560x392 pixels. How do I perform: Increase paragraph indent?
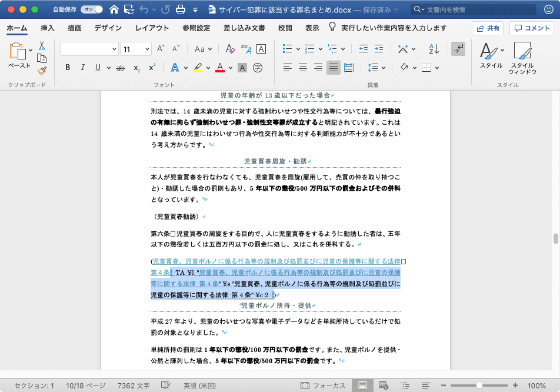coord(379,49)
